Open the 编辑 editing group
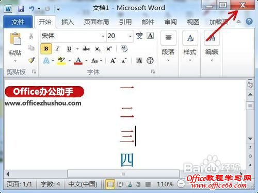This screenshot has width=258, height=193. (x=212, y=46)
